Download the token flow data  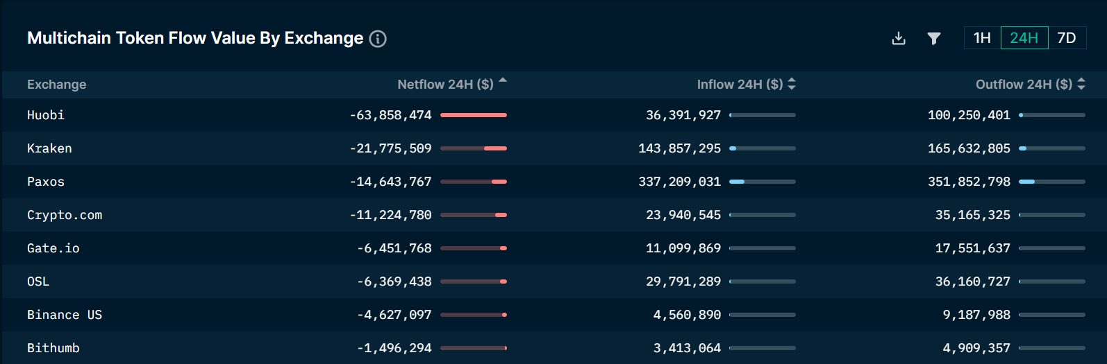point(899,38)
